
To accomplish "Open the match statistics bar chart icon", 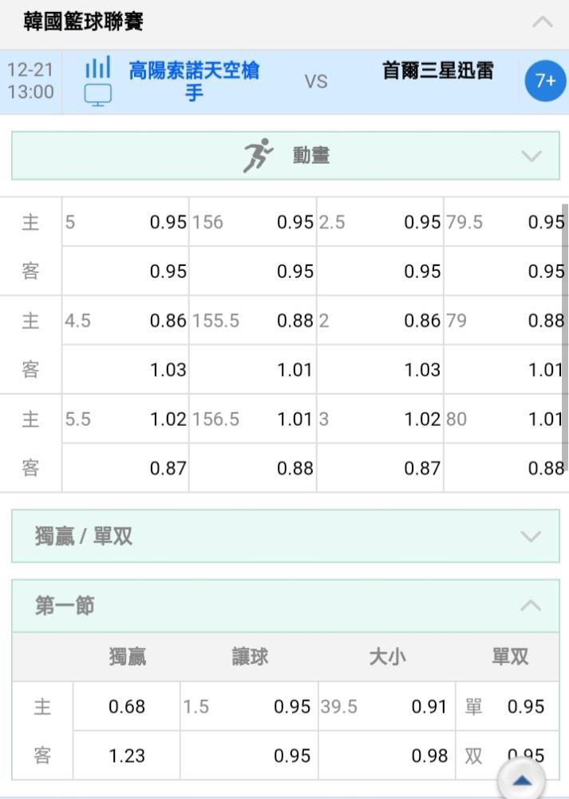I will click(x=97, y=67).
